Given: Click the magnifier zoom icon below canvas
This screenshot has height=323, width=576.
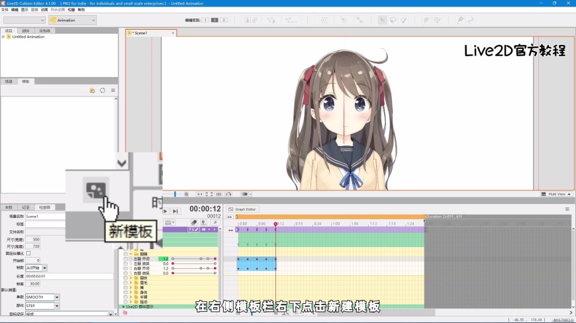Looking at the screenshot, I should [187, 194].
